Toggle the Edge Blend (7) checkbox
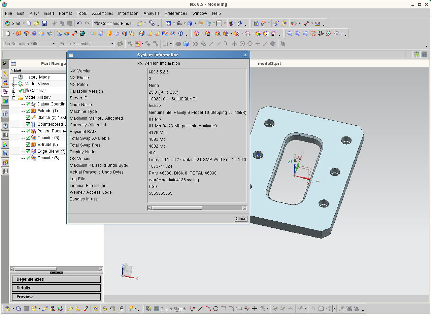 (x=28, y=151)
